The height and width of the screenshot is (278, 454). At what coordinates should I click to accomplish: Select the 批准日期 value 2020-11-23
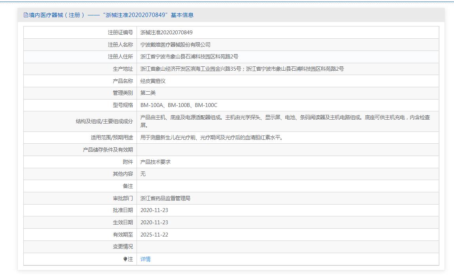coord(154,210)
